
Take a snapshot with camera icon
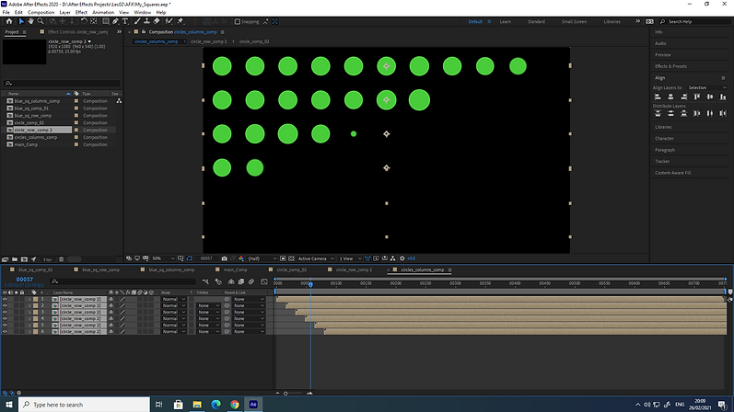pos(224,258)
